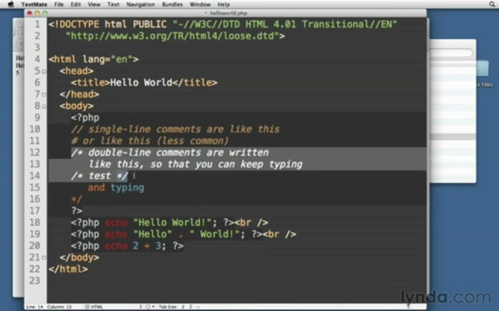This screenshot has height=311, width=499.
Task: Click the loose.dtd URL string on line 2
Action: (172, 36)
